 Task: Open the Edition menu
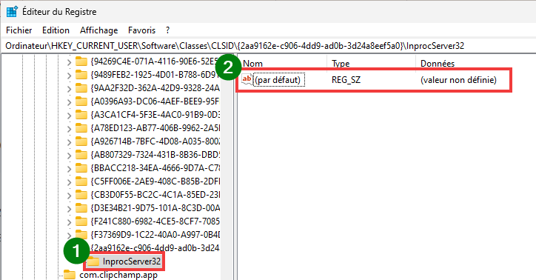56,30
